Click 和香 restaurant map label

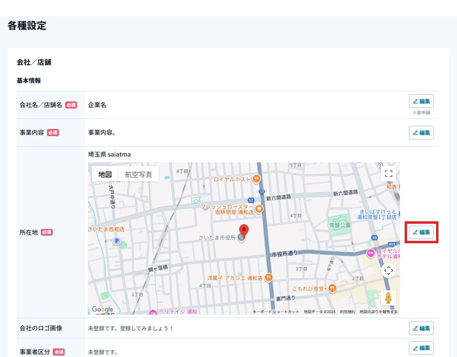click(391, 187)
